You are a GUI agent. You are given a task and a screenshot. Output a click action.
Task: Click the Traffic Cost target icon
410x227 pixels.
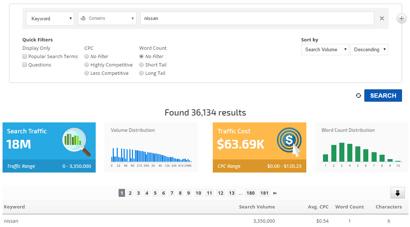[289, 142]
